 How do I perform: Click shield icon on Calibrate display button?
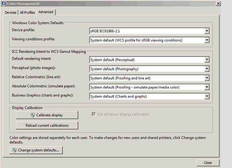(x=33, y=115)
